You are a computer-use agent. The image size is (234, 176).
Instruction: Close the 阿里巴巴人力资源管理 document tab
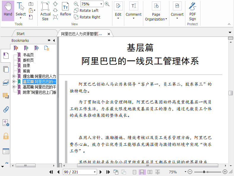point(109,34)
